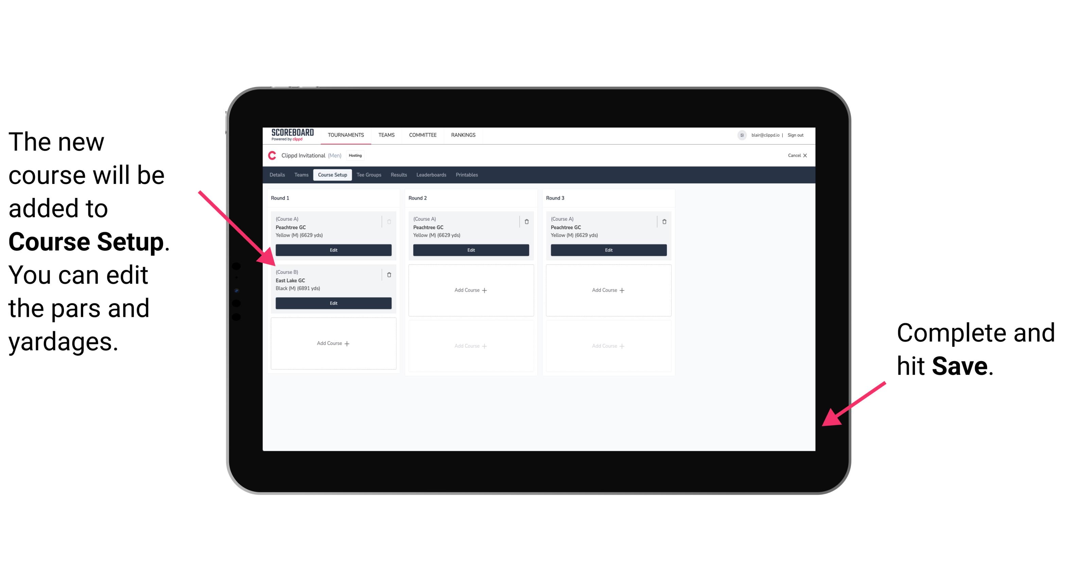This screenshot has width=1074, height=578.
Task: Click Add Course in Round 3
Action: [x=608, y=290]
